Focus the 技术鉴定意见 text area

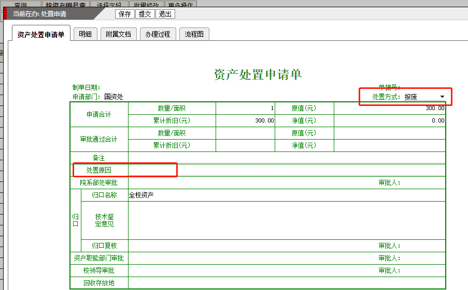(x=286, y=220)
